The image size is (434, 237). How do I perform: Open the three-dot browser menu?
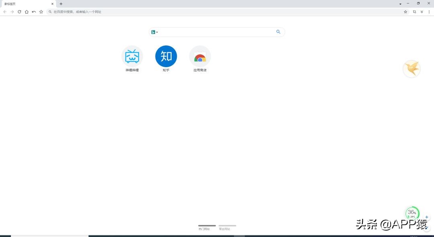click(x=429, y=12)
